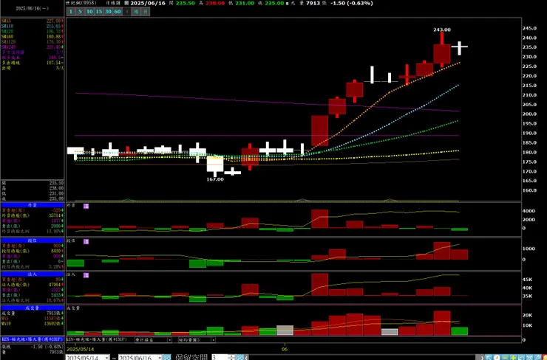The image size is (547, 360).
Task: Click the 日線圖 chart type label in header
Action: click(x=112, y=3)
